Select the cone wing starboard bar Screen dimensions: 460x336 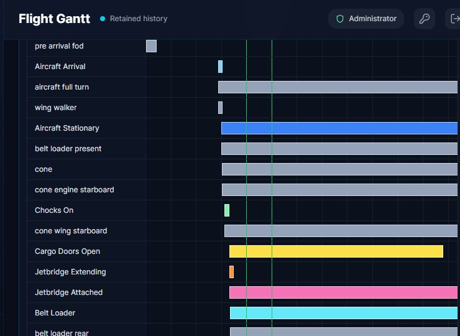tap(341, 231)
